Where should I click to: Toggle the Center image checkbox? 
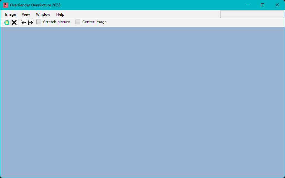(x=78, y=22)
